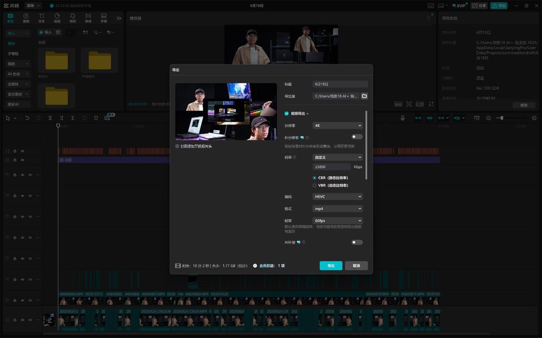
Task: Enable the 补分辨率 toggle switch
Action: pos(357,137)
